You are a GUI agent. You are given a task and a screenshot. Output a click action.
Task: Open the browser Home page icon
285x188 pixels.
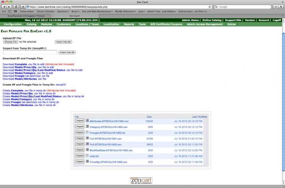coord(16,7)
